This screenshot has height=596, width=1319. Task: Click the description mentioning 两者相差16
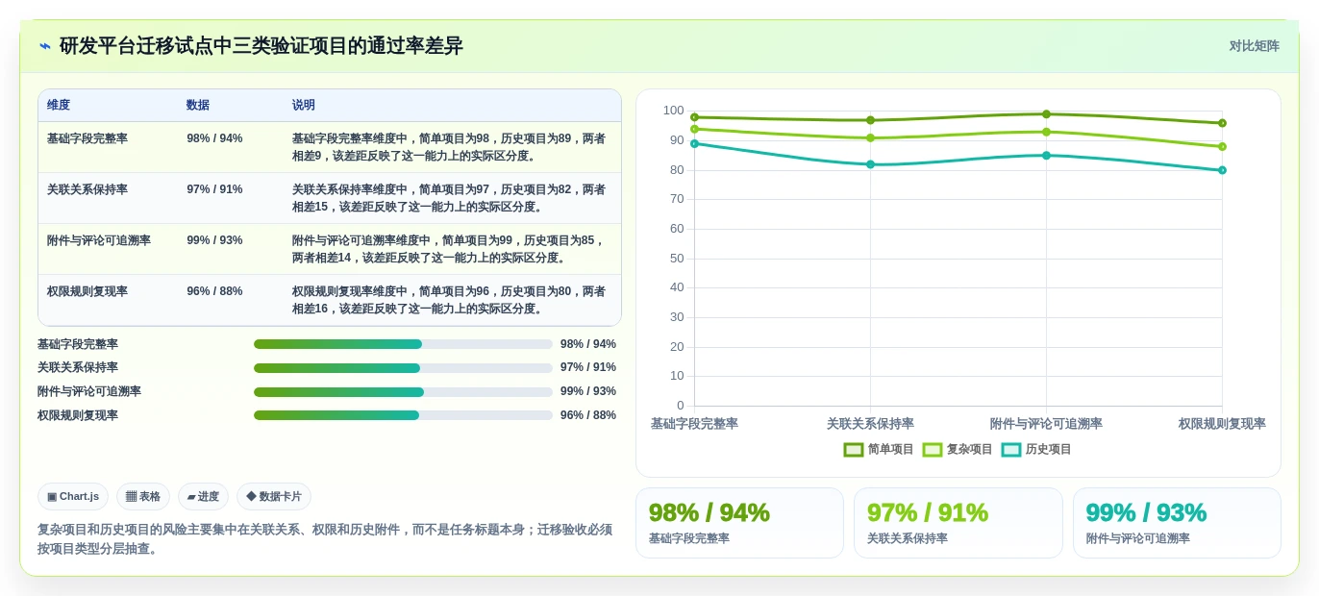pyautogui.click(x=449, y=300)
